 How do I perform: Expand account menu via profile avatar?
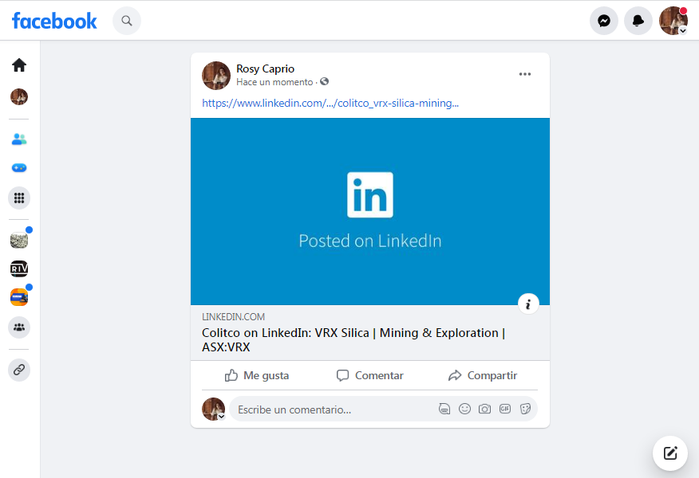[x=673, y=21]
